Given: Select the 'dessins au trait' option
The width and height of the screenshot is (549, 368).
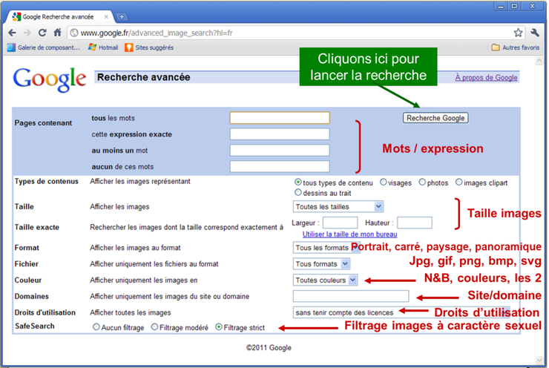Looking at the screenshot, I should [298, 192].
